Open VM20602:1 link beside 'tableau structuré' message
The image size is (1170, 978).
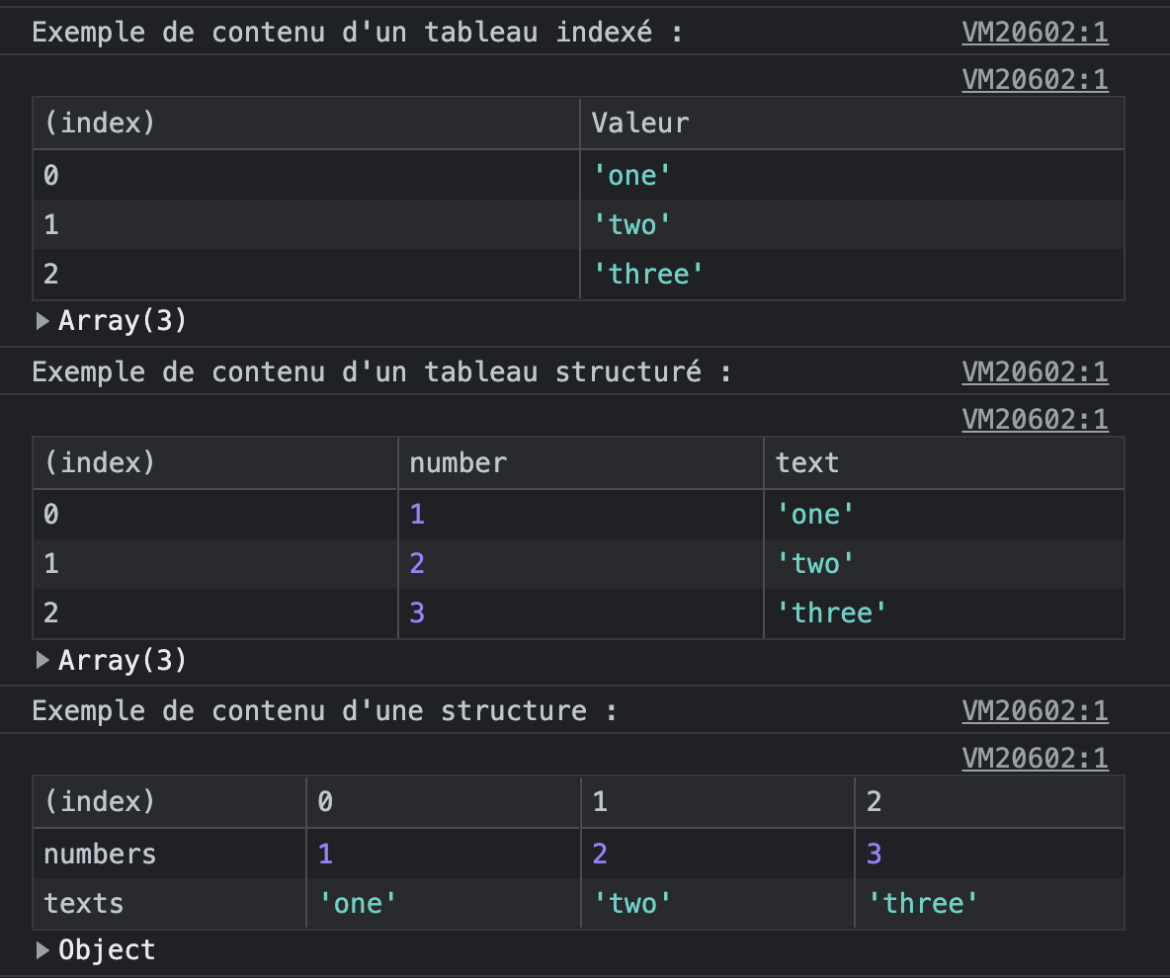[x=1035, y=372]
